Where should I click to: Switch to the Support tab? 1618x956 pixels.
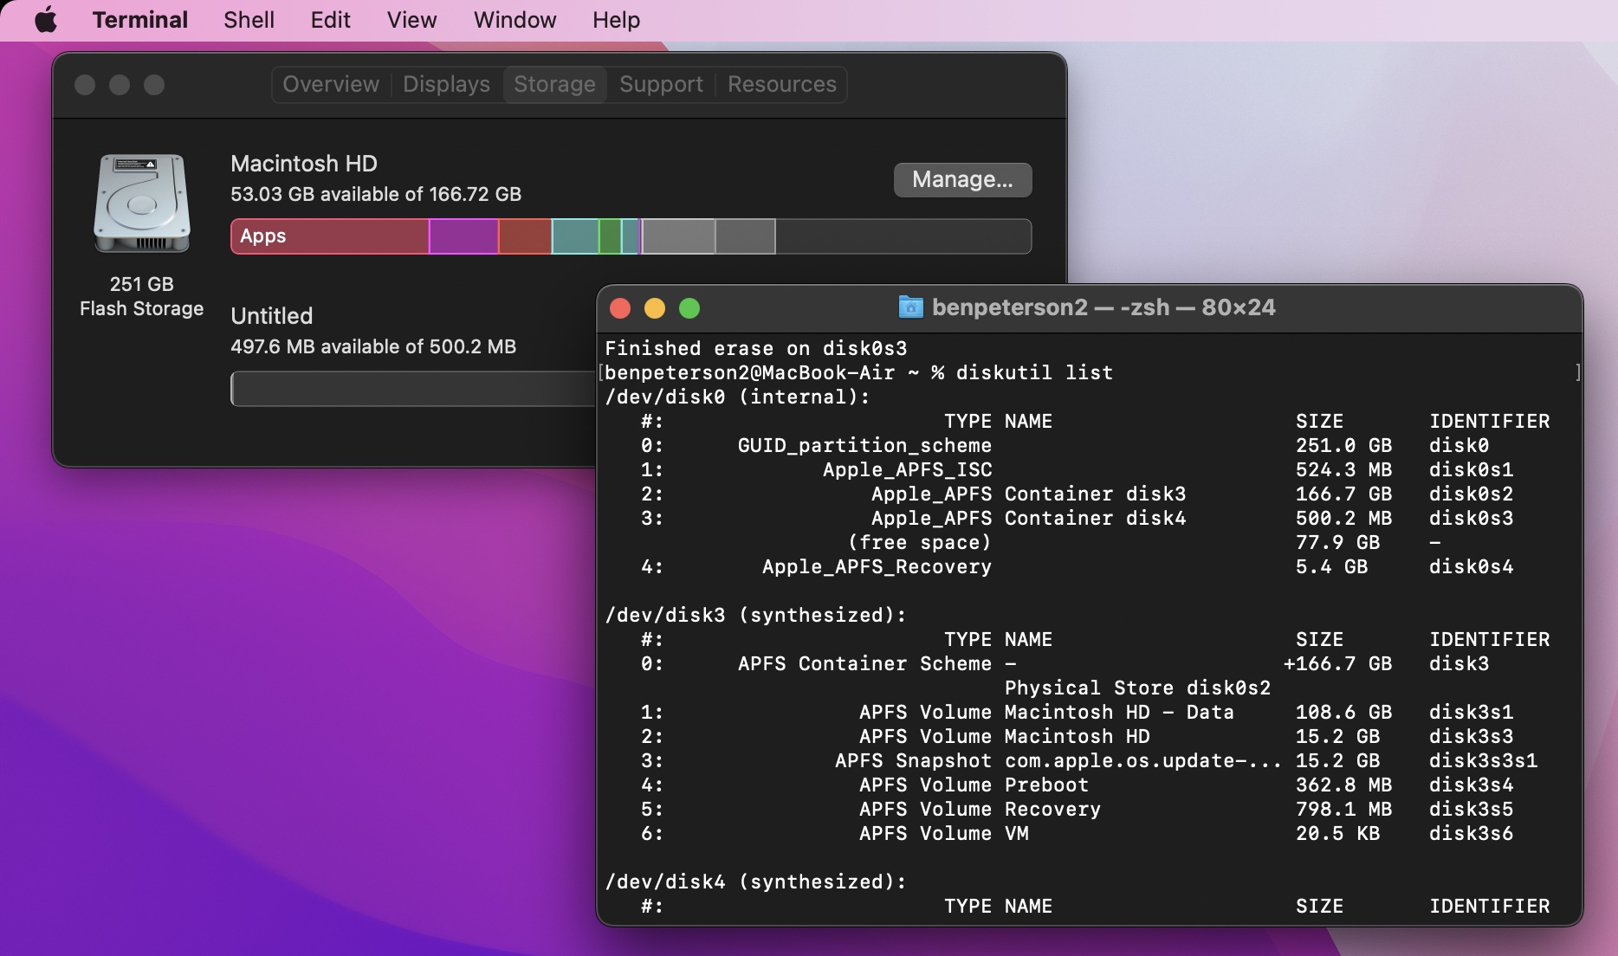click(660, 84)
